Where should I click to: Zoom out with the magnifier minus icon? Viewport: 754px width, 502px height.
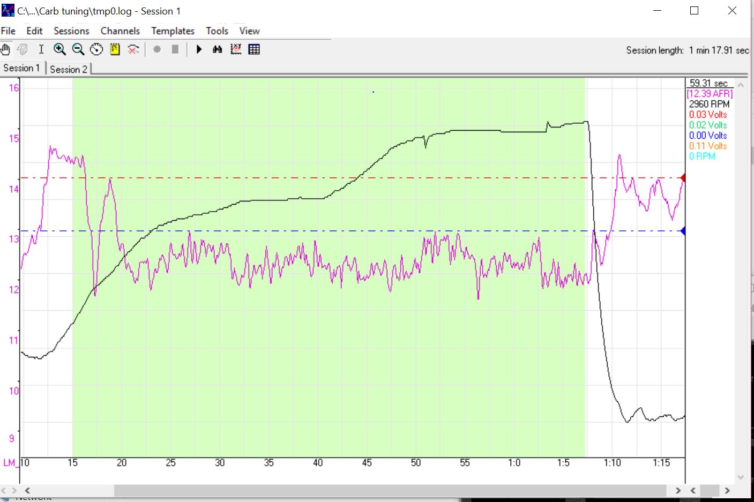(78, 49)
